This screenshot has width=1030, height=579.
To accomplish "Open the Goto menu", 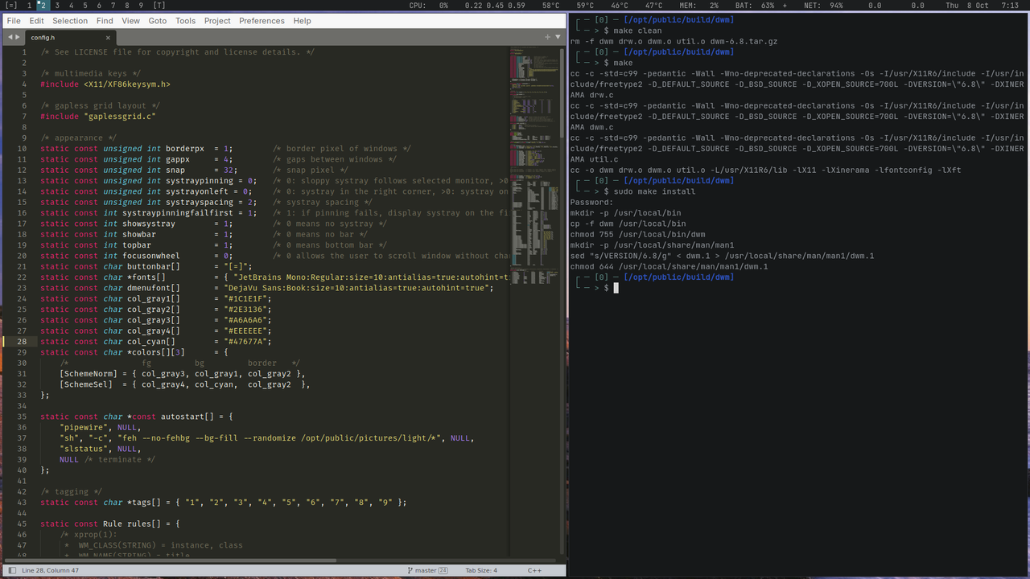I will point(158,21).
